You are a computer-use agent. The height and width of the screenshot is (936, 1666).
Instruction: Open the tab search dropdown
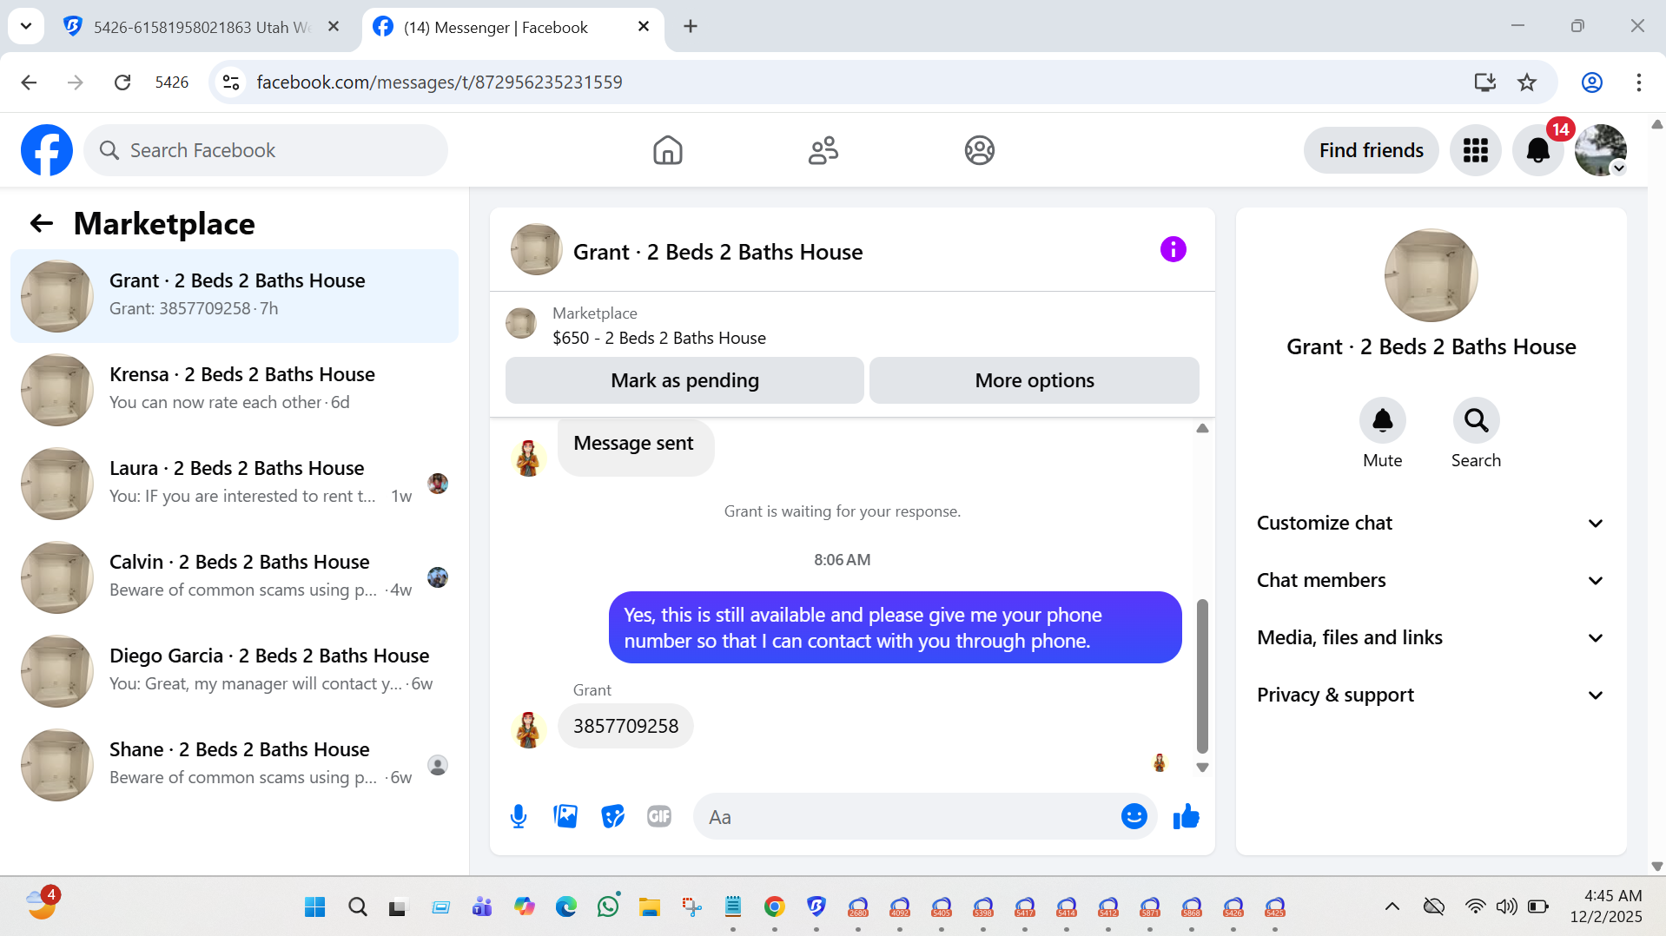[x=26, y=27]
